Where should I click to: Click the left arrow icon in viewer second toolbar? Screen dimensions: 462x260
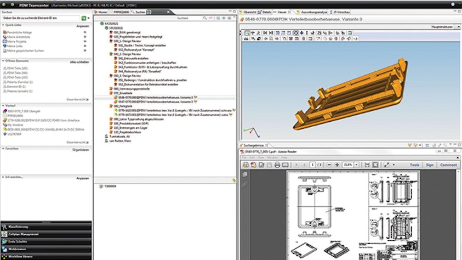pyautogui.click(x=266, y=38)
